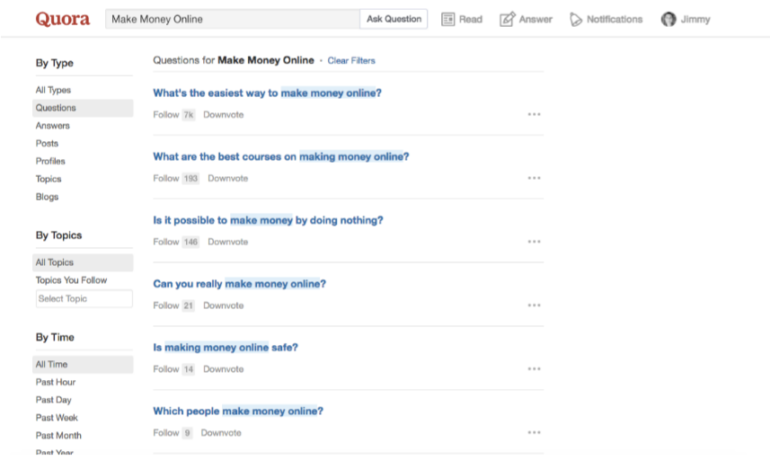Select the All Time filter
The image size is (770, 460).
(83, 364)
